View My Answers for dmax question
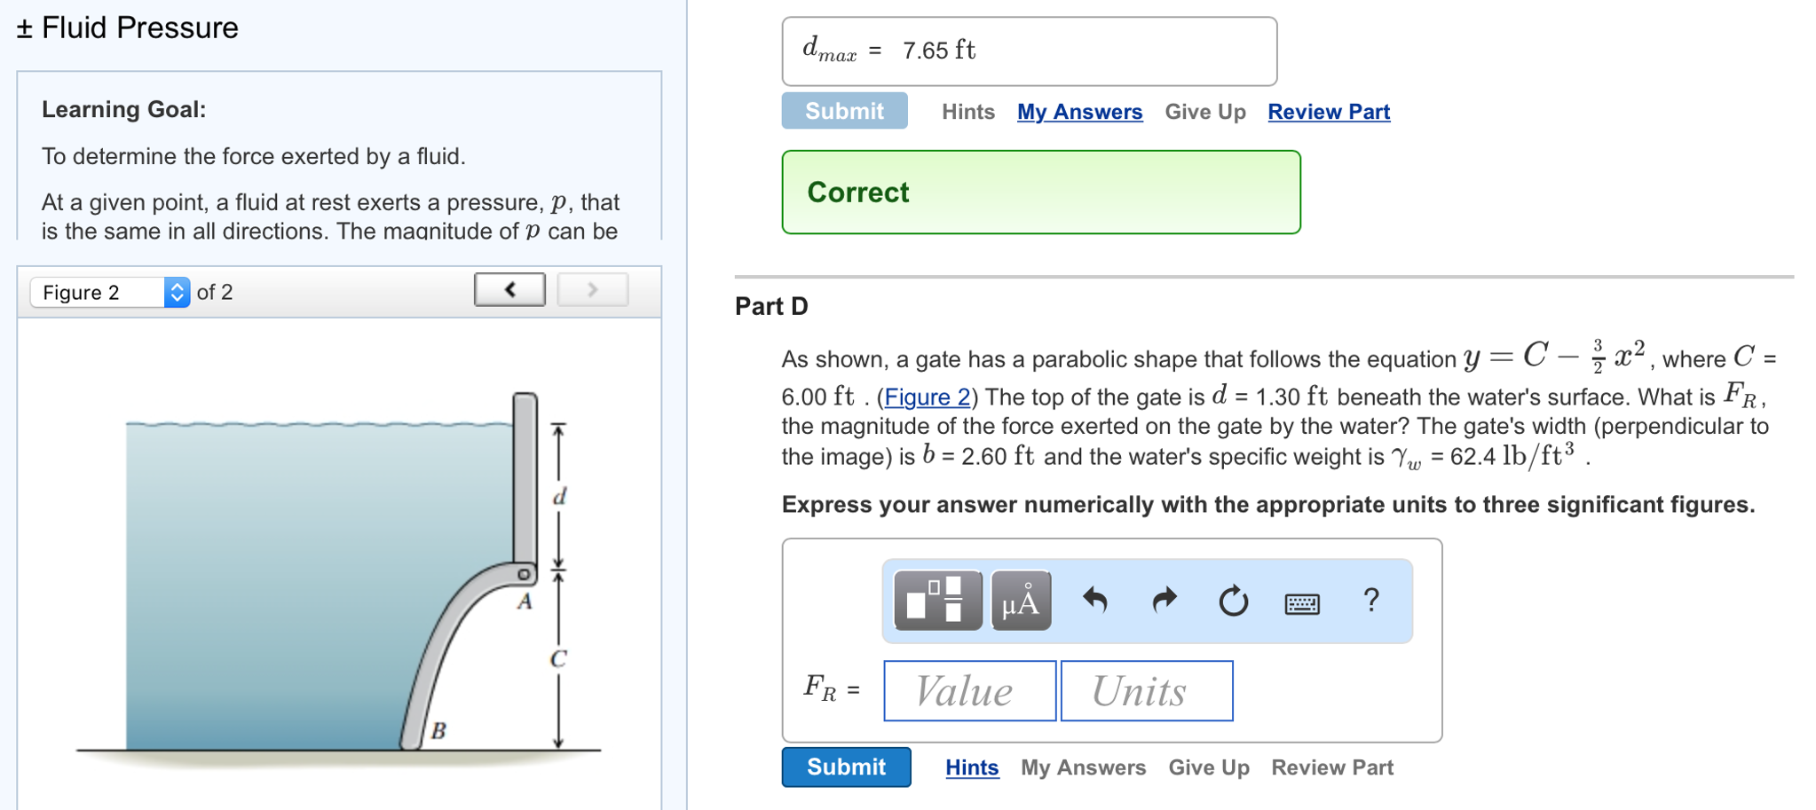 click(x=1078, y=112)
